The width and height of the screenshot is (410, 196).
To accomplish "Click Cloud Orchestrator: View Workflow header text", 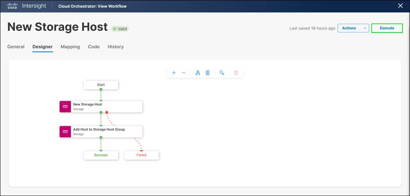I will (x=92, y=6).
